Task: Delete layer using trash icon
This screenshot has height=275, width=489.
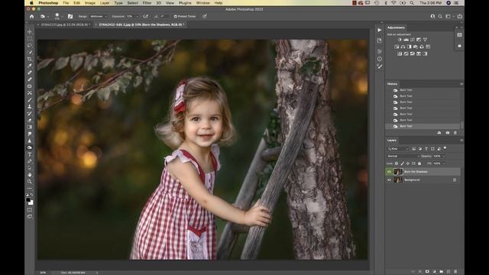Action: (x=455, y=272)
